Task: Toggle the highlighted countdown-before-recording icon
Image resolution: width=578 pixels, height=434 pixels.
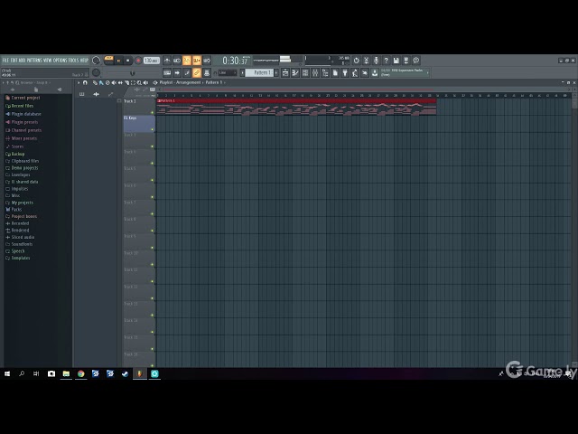Action: point(187,61)
